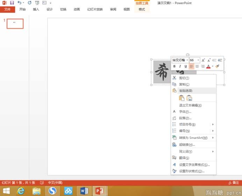Screen dimensions: 242x196
Task: Start slideshow from beginning icon
Action: [x=37, y=3]
